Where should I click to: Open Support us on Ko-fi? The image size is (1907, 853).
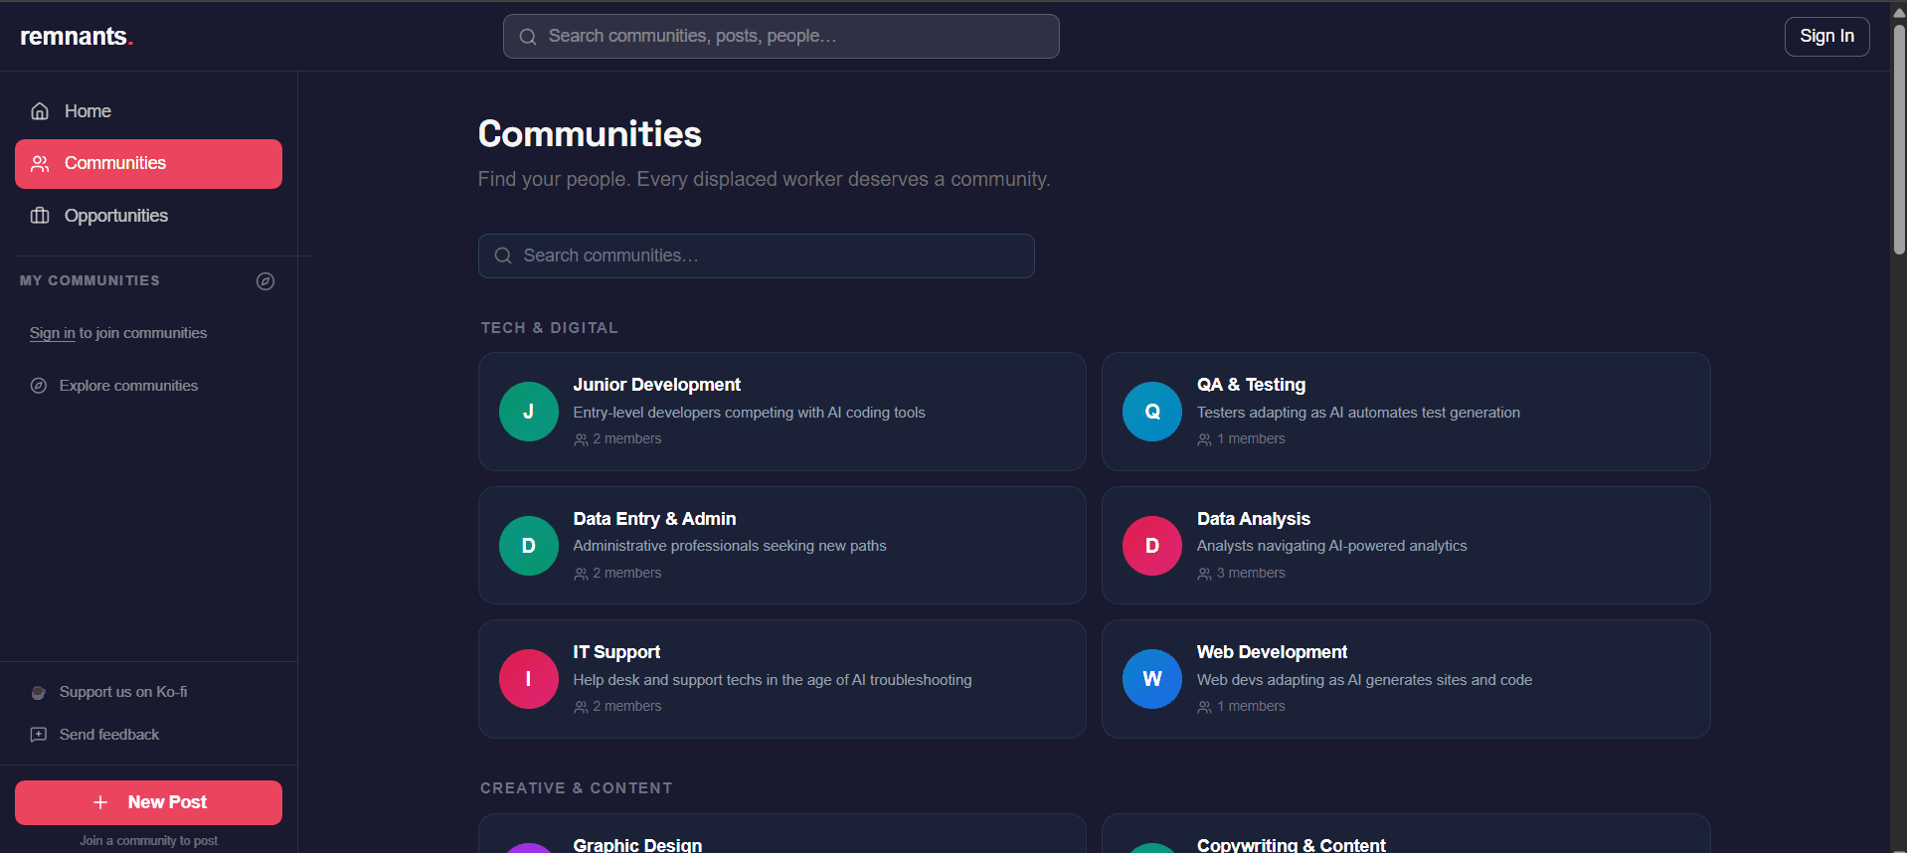coord(123,692)
